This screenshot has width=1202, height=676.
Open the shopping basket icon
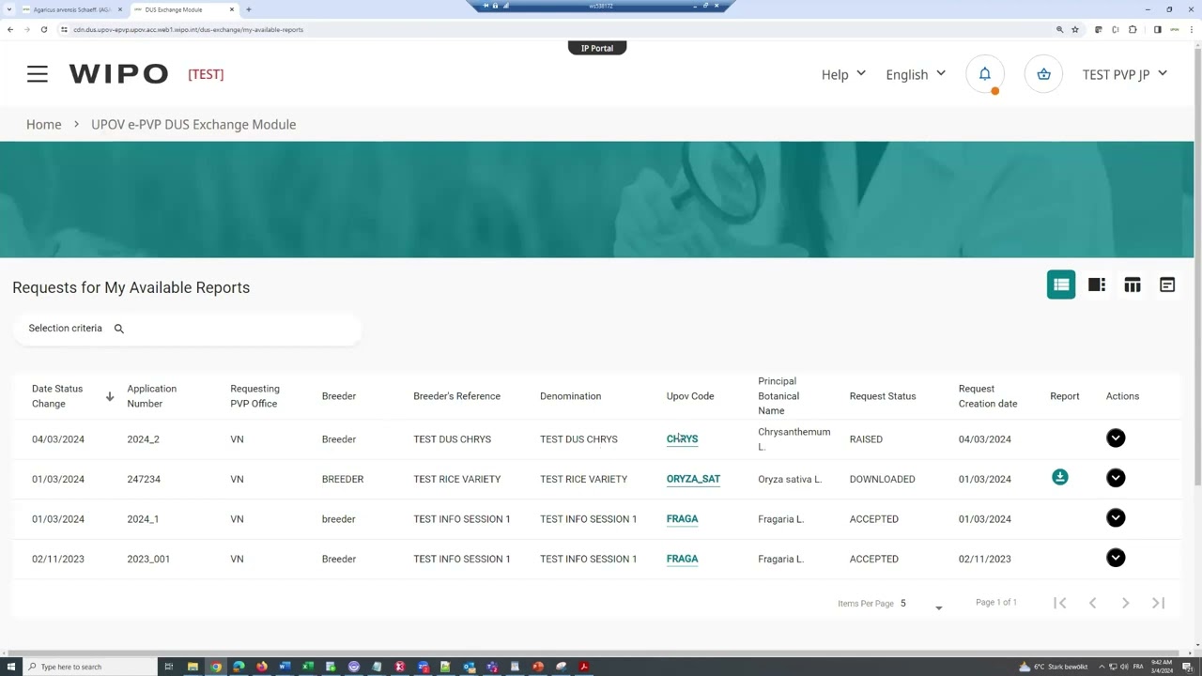1043,74
